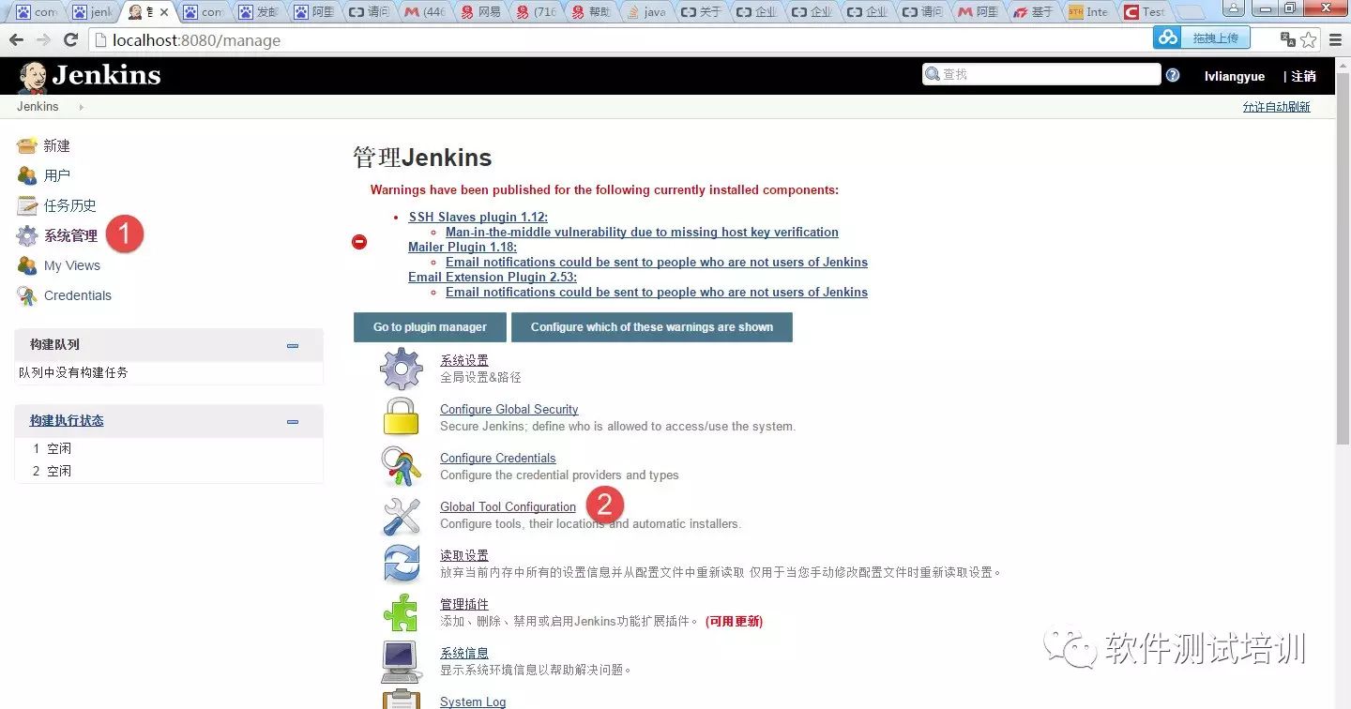Open the 构建执行状态 heading link

click(x=67, y=420)
